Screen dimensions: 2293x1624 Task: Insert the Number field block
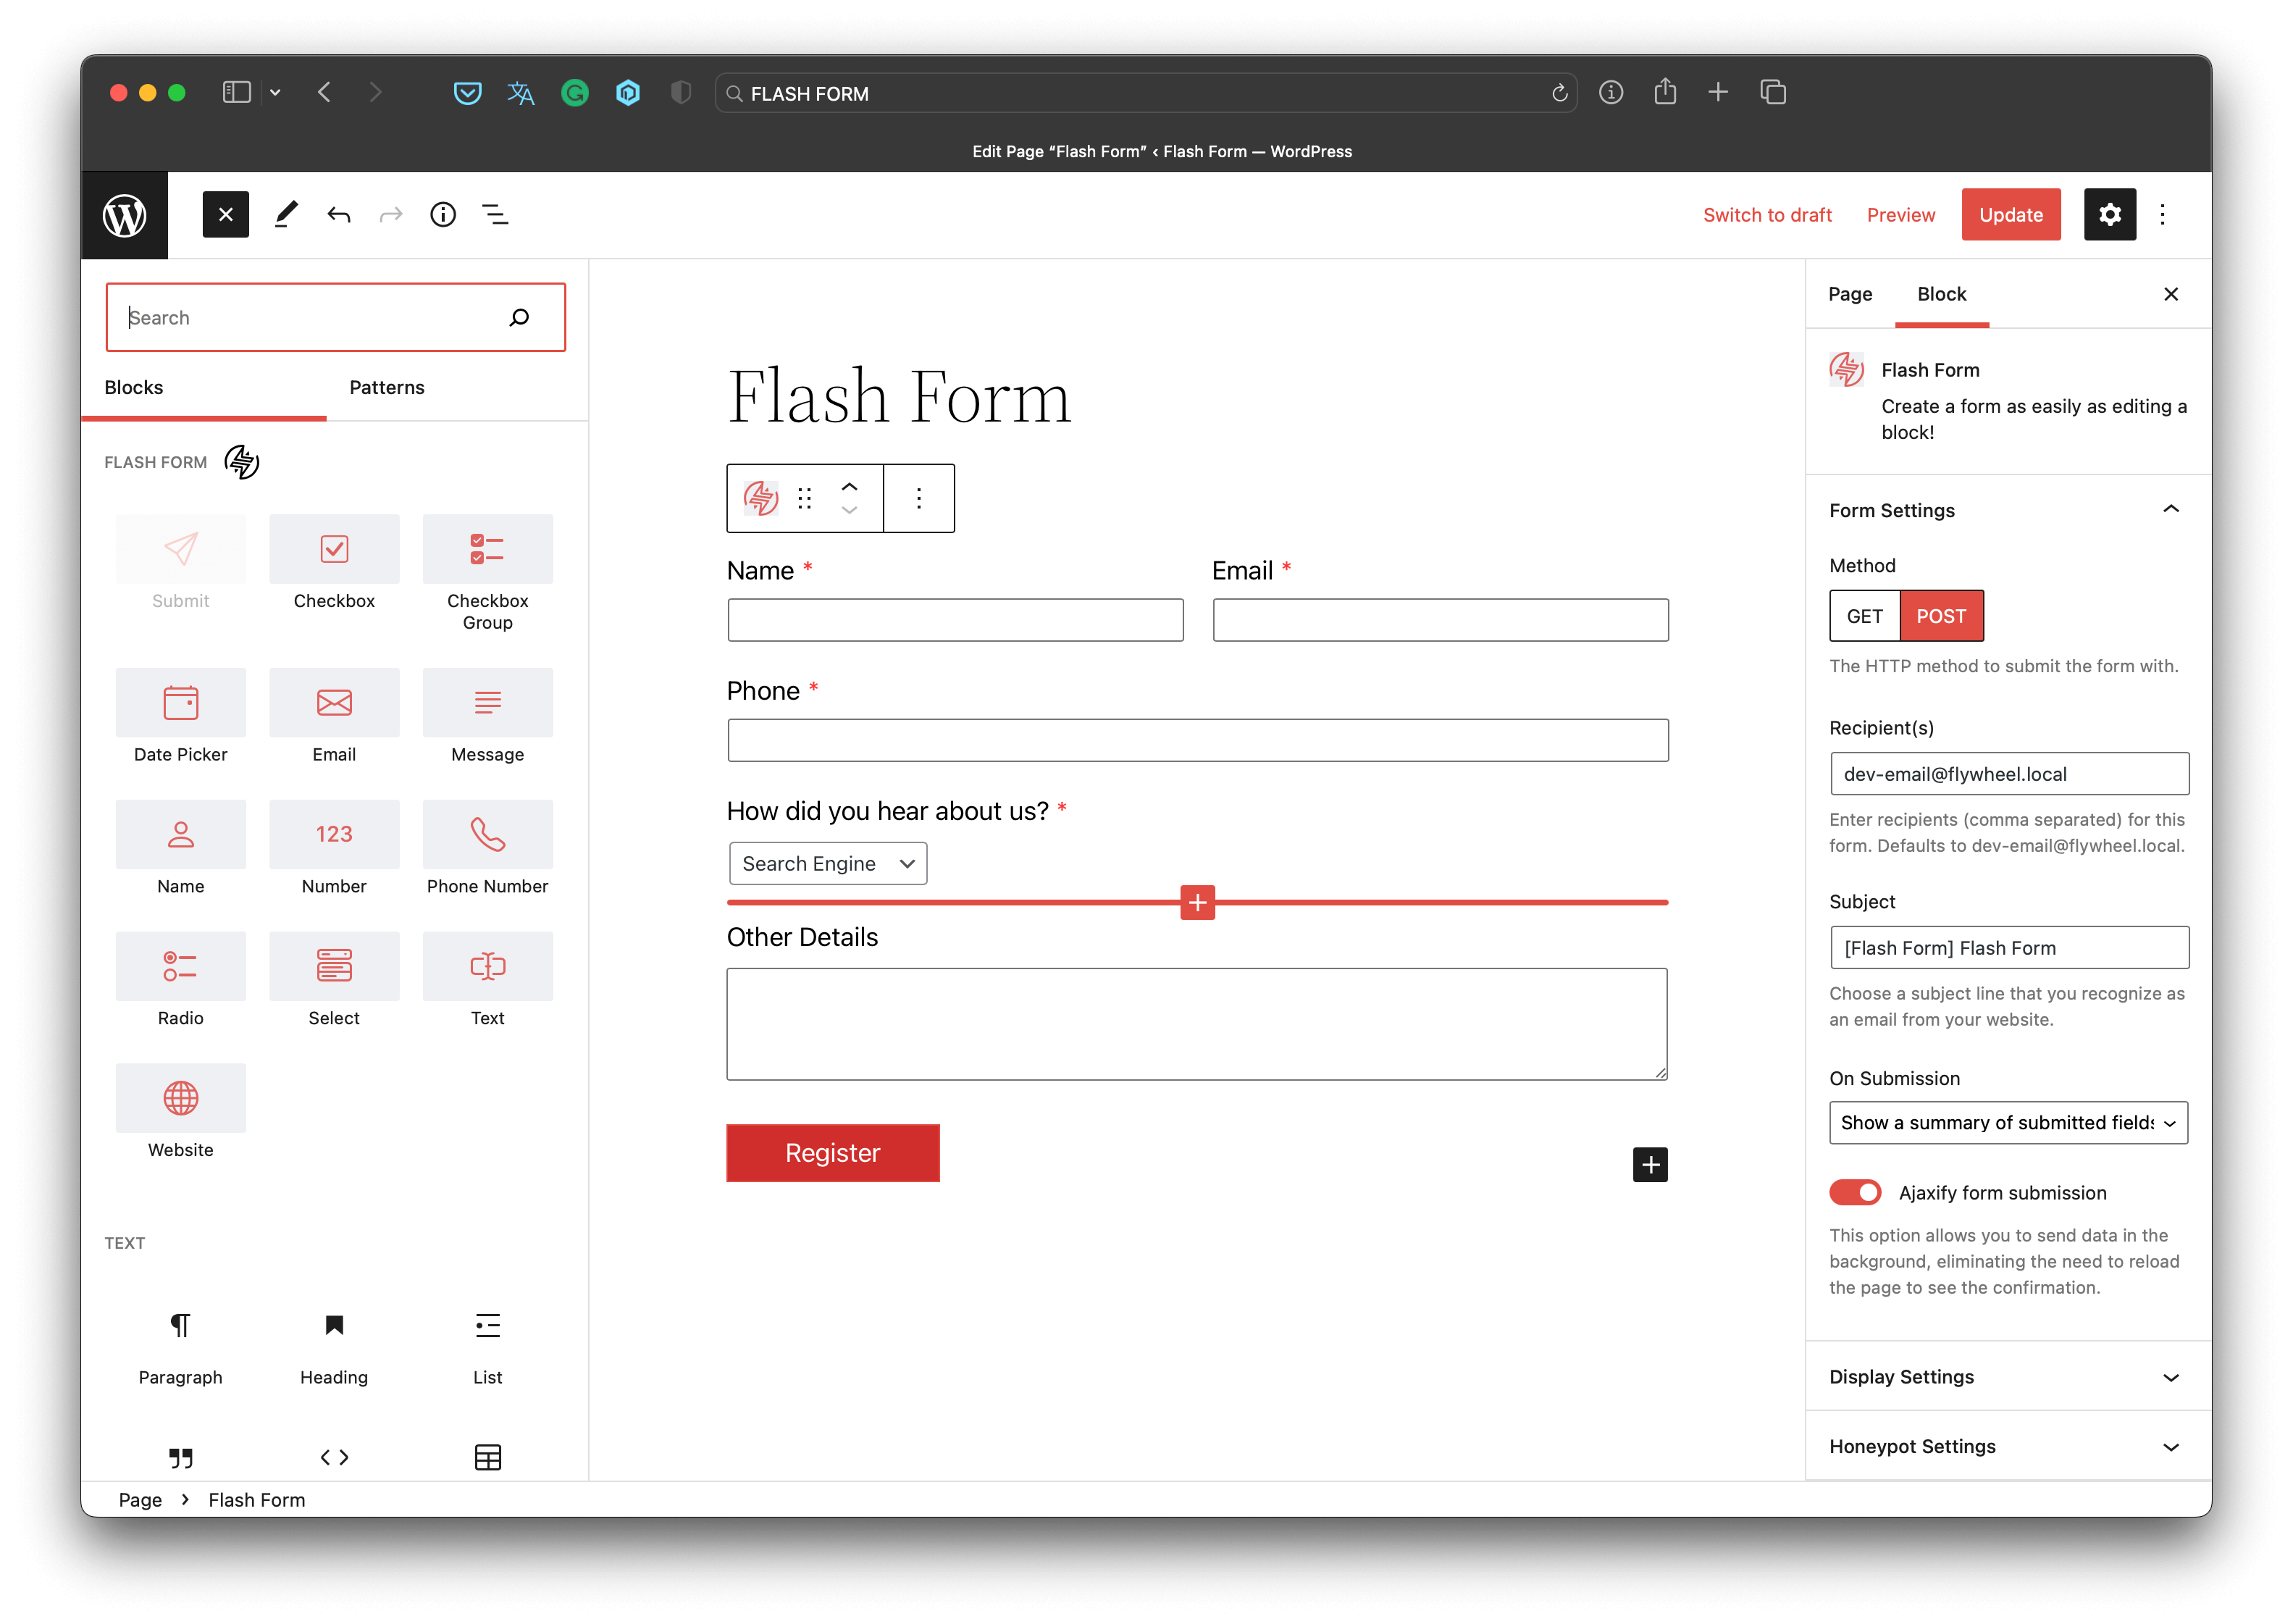point(334,849)
